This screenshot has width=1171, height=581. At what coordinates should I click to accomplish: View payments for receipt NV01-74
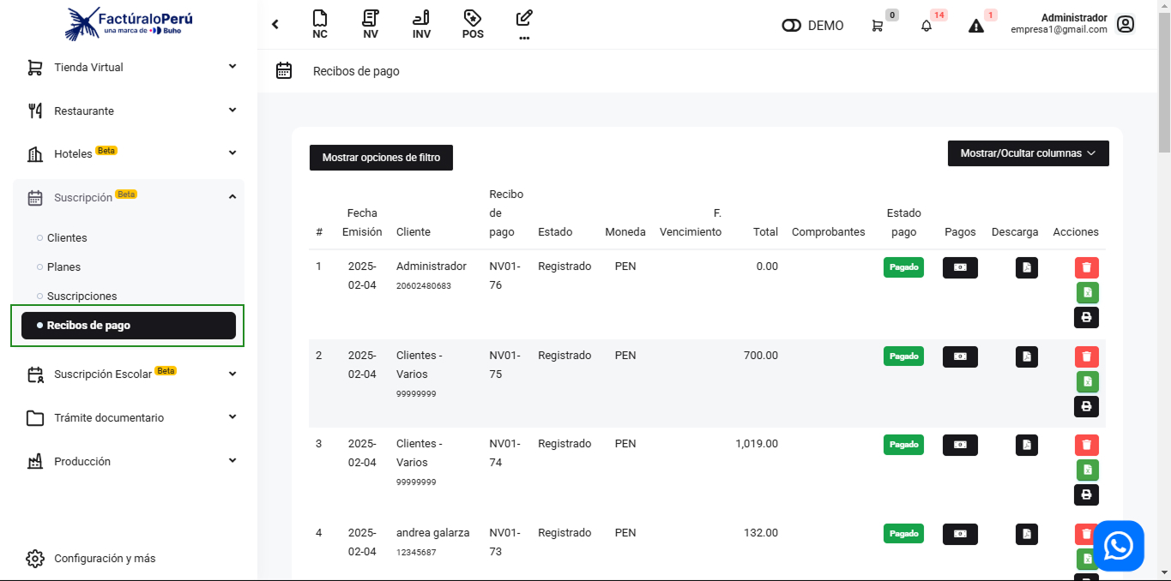[x=960, y=445]
